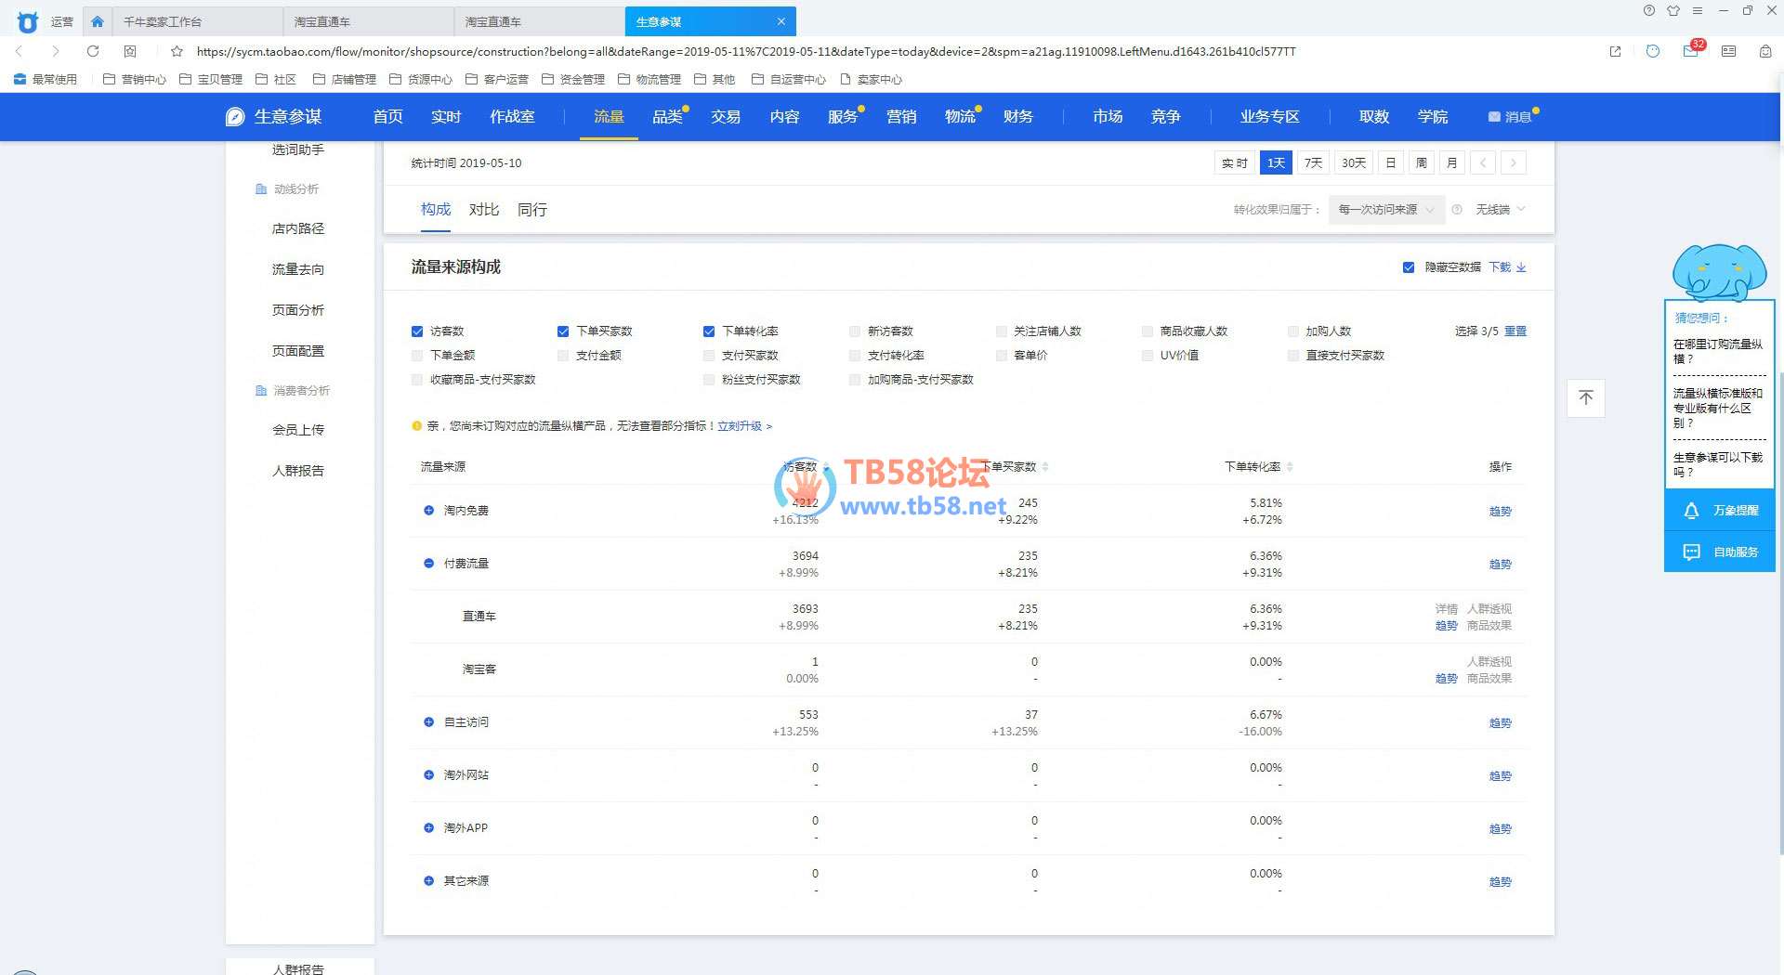The width and height of the screenshot is (1784, 975).
Task: Check the 新访客数 checkbox
Action: (x=855, y=331)
